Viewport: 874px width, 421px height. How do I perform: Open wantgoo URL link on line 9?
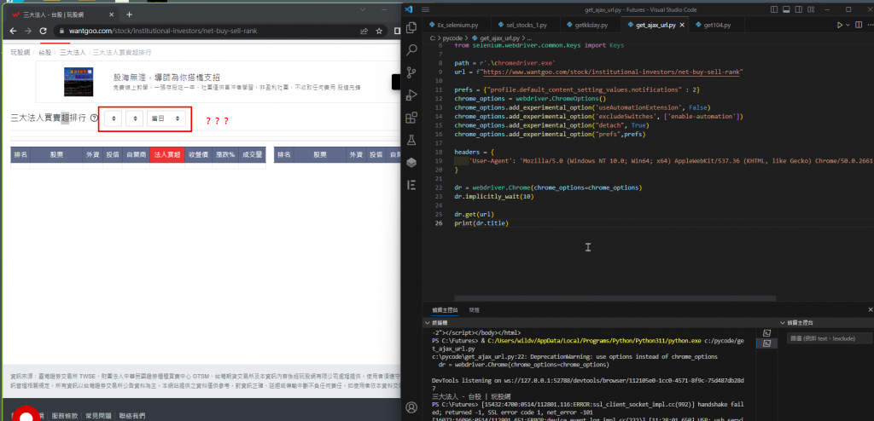613,72
